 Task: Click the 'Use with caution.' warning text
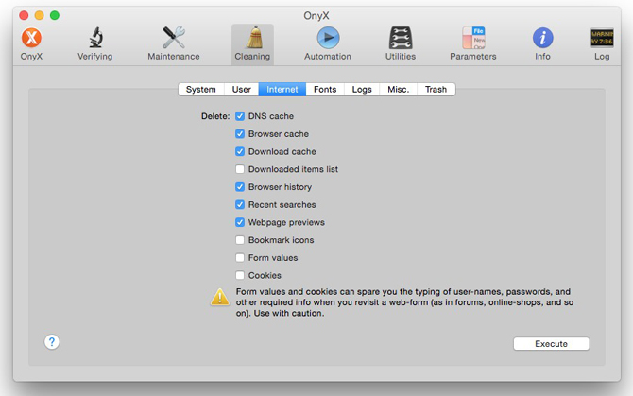tap(289, 313)
